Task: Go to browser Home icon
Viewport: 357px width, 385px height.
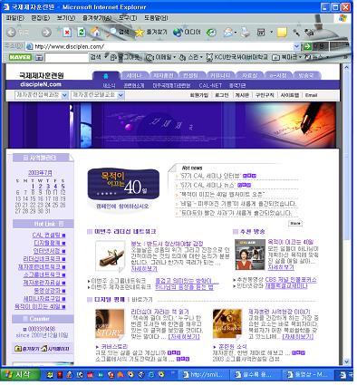Action: [x=95, y=32]
